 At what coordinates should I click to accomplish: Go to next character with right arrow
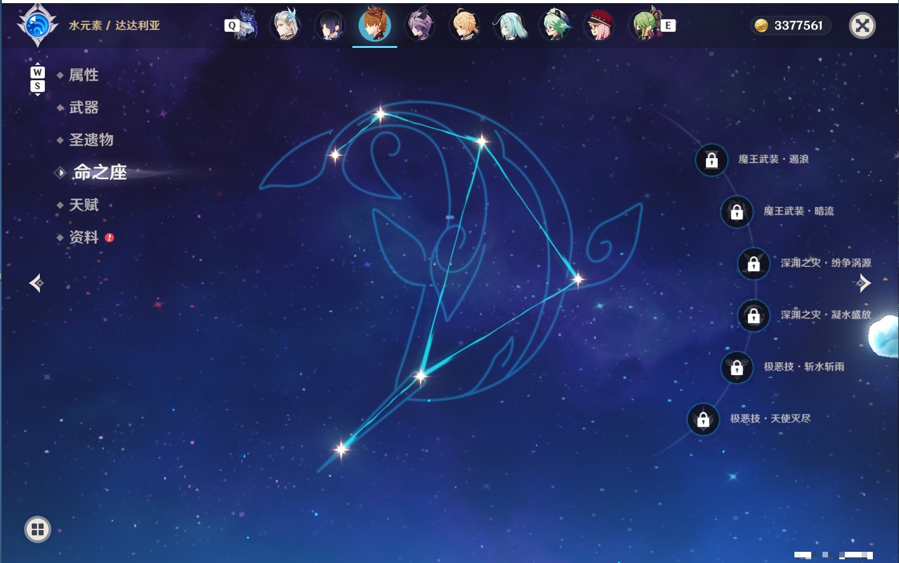[x=864, y=283]
